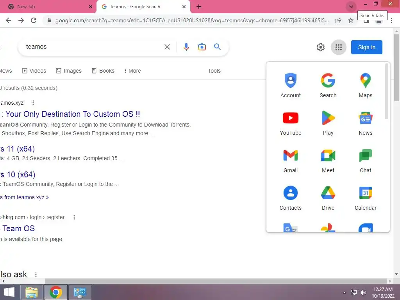
Task: Show more results from teamos.xyz
Action: [24, 197]
